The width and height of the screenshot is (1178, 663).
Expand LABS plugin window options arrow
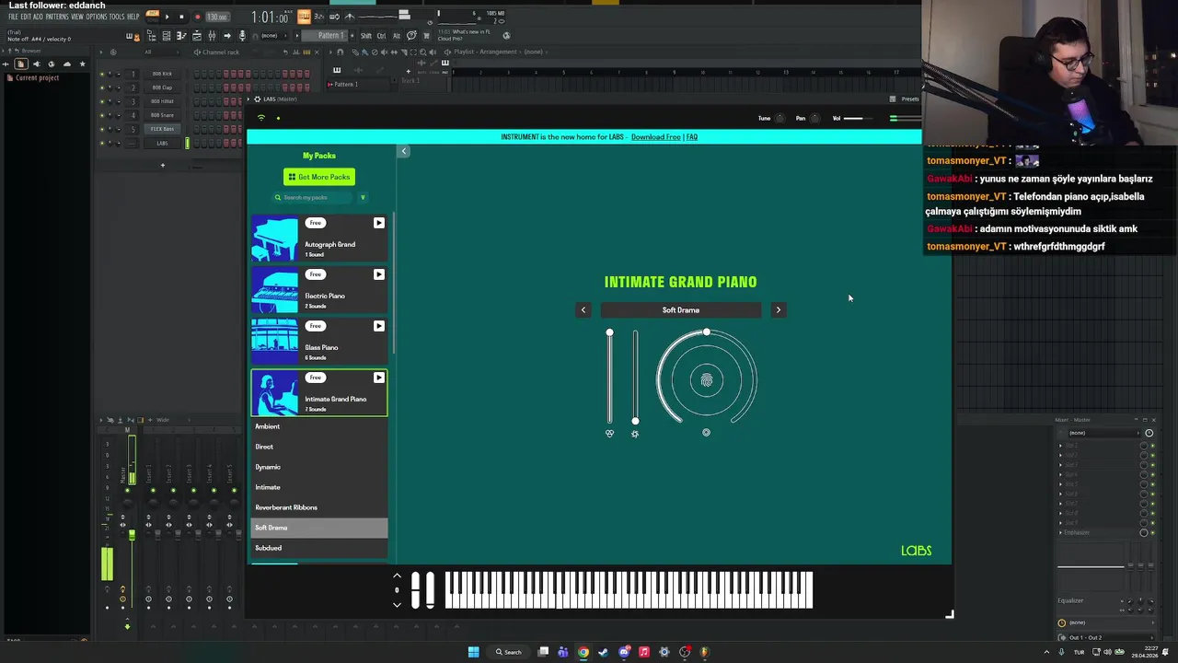248,99
